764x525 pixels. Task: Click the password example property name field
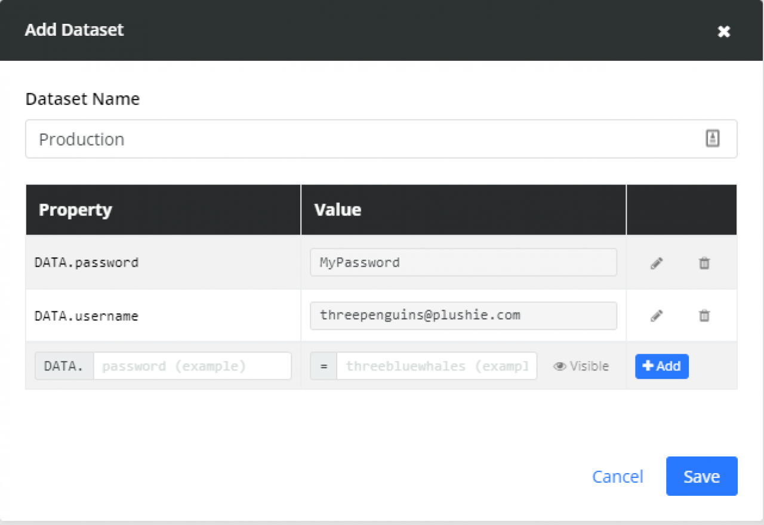[192, 366]
